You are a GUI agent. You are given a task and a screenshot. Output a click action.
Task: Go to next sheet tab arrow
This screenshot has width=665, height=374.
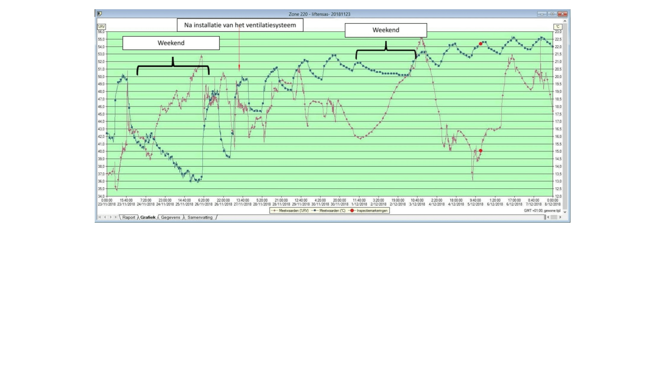(111, 217)
